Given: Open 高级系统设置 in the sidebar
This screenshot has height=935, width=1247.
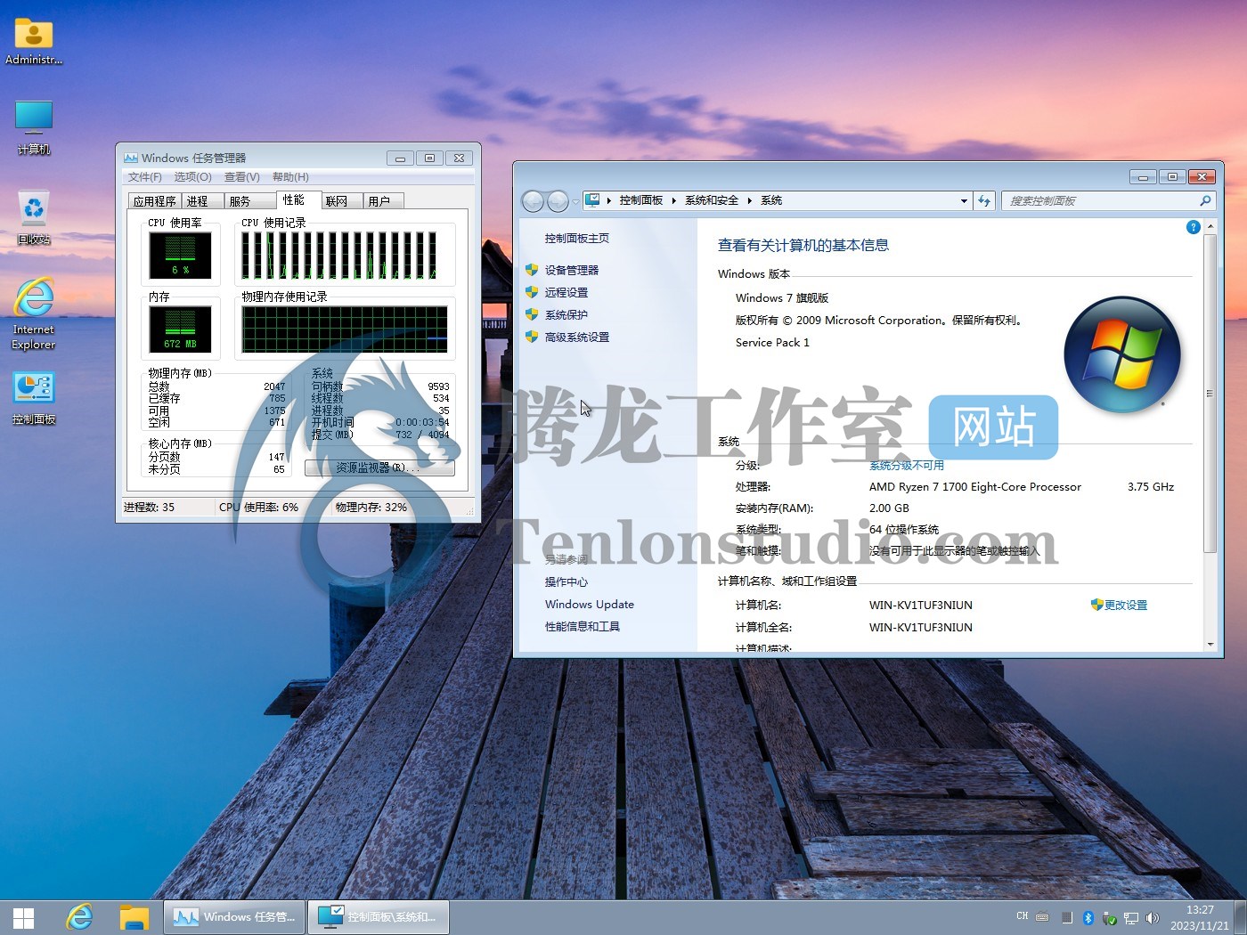Looking at the screenshot, I should coord(577,337).
